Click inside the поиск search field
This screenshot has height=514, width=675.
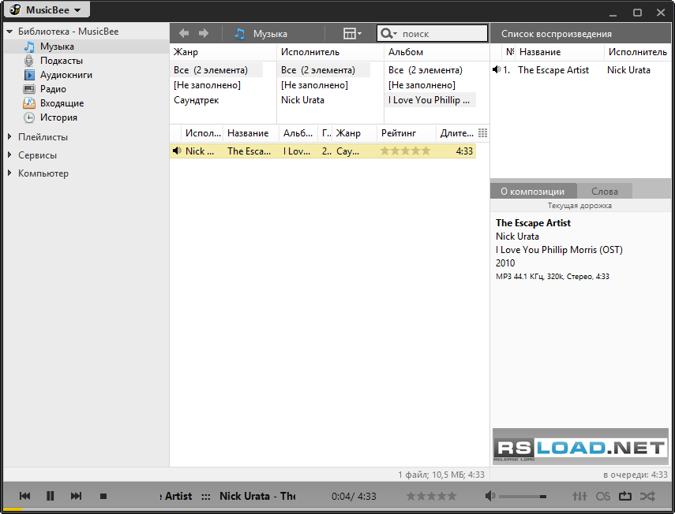[434, 33]
